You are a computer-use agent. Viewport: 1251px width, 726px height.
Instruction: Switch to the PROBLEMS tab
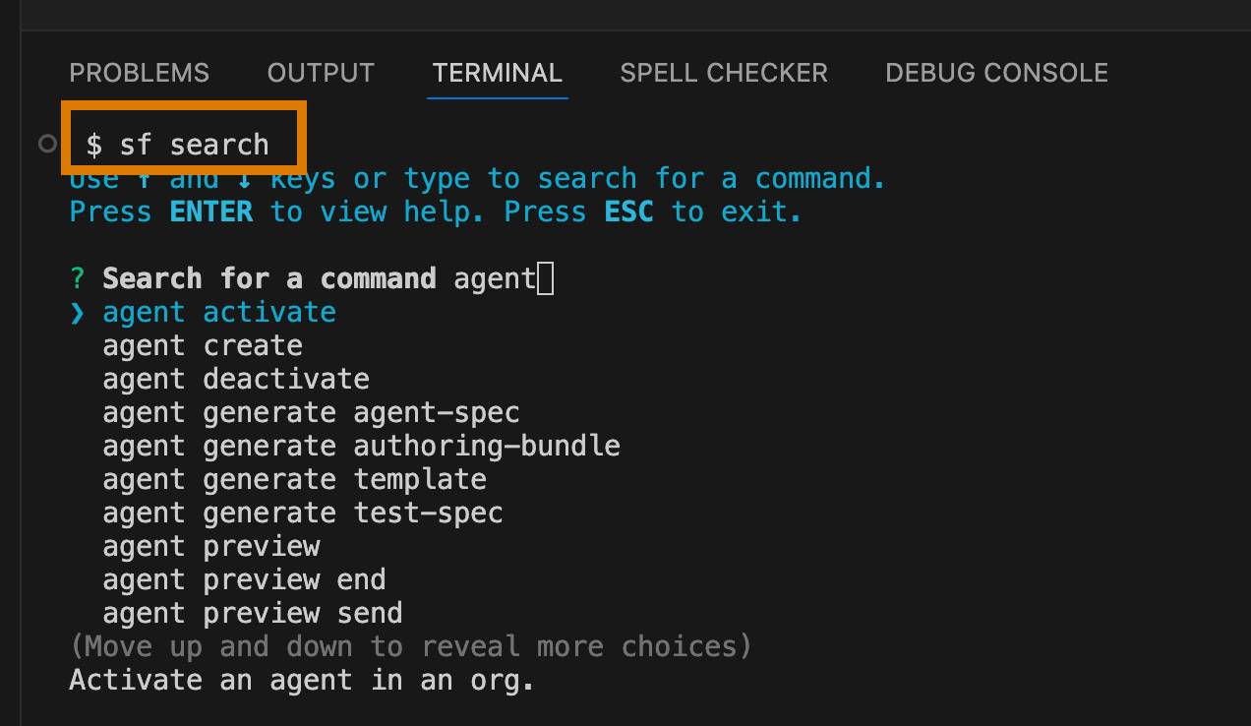pyautogui.click(x=139, y=73)
